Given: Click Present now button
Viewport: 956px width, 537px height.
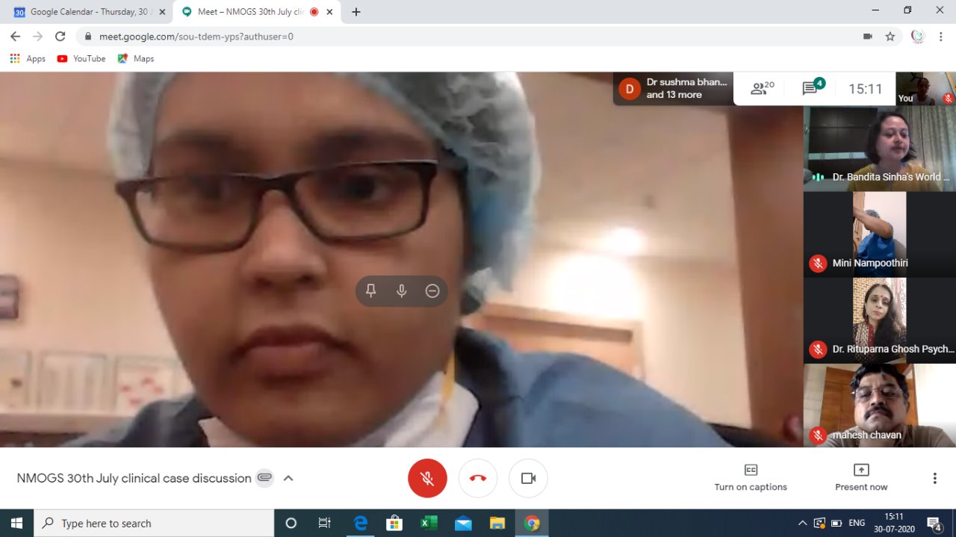Looking at the screenshot, I should (861, 478).
